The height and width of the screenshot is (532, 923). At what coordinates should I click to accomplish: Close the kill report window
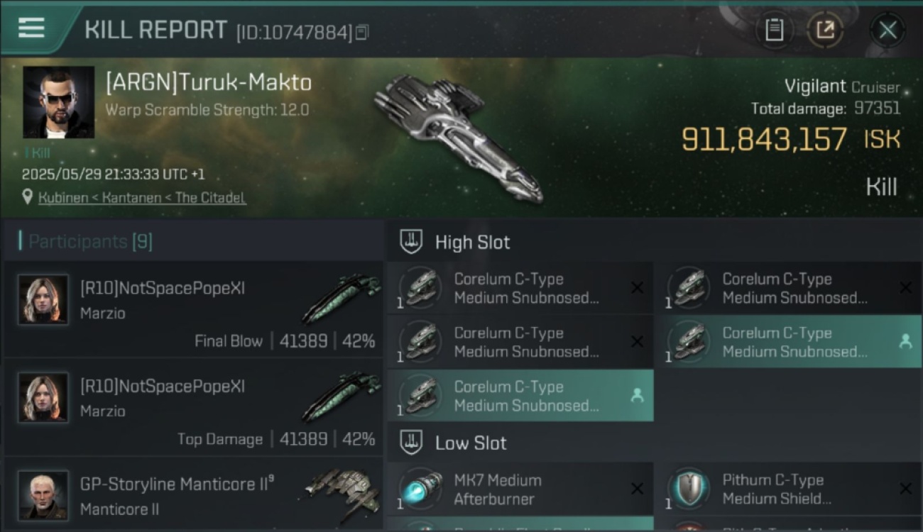[887, 30]
